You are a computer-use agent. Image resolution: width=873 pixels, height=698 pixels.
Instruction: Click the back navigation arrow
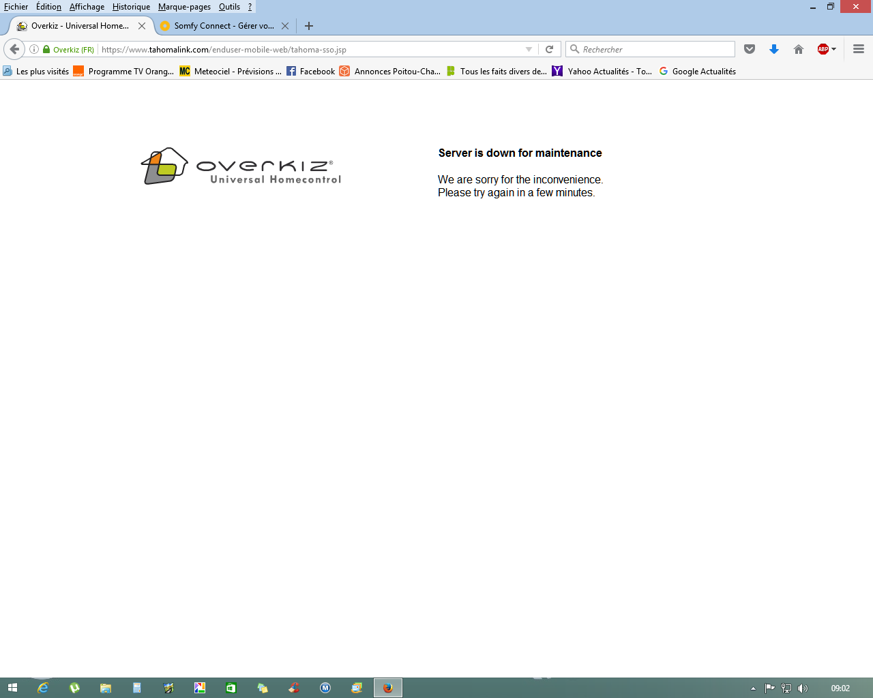tap(14, 49)
